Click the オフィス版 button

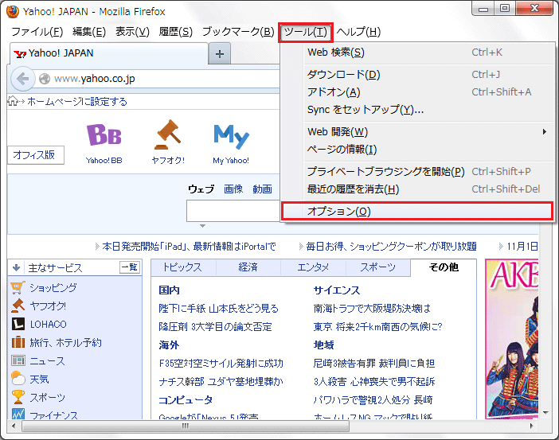click(33, 155)
